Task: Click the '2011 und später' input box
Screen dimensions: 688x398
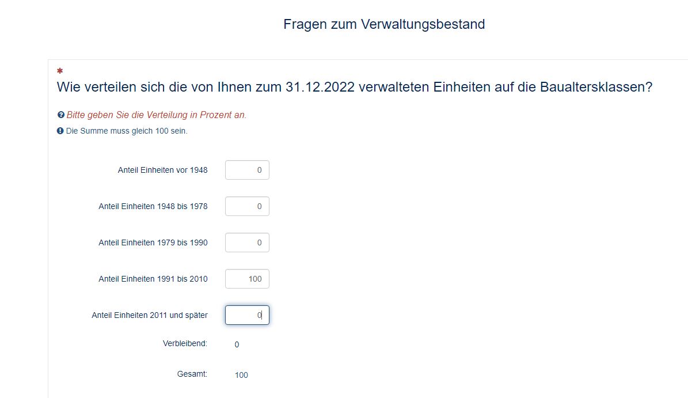Action: (247, 315)
